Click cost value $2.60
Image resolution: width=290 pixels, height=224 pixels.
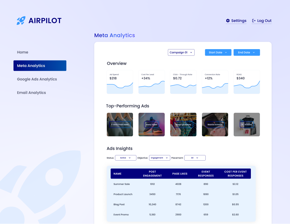[236, 214]
